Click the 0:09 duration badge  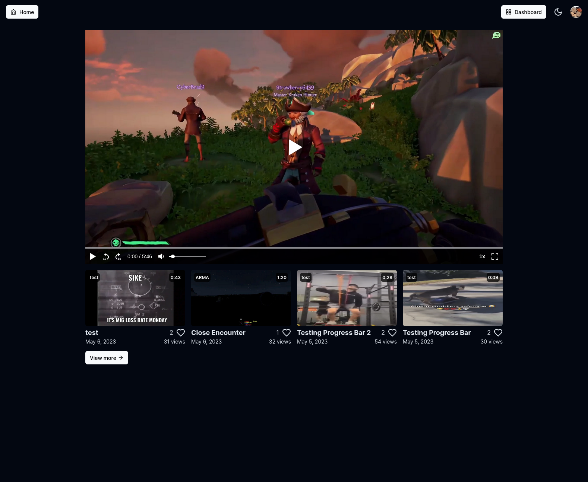tap(493, 278)
